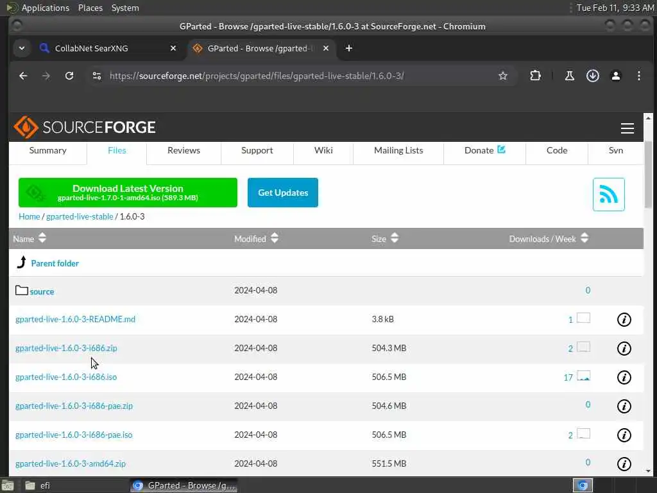Open the RSS feed icon
The width and height of the screenshot is (657, 493).
(608, 195)
